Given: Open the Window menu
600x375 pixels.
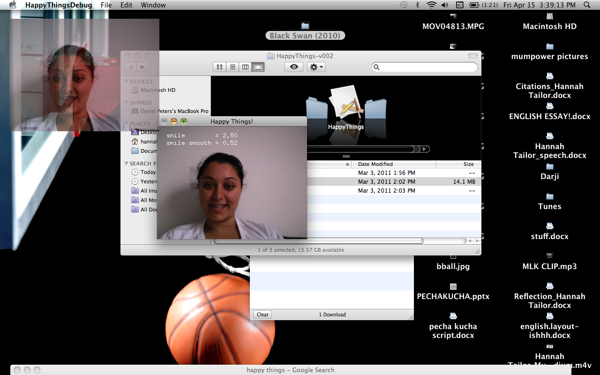Looking at the screenshot, I should pos(153,5).
